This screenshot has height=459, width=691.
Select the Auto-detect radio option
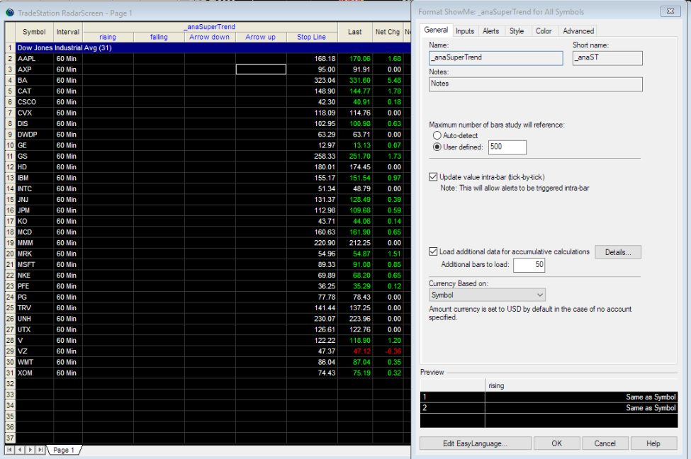437,135
